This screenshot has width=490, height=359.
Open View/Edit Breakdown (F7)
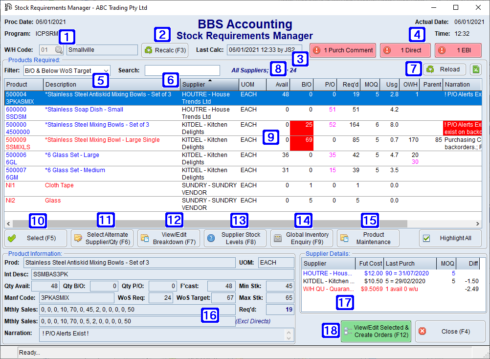click(x=168, y=238)
